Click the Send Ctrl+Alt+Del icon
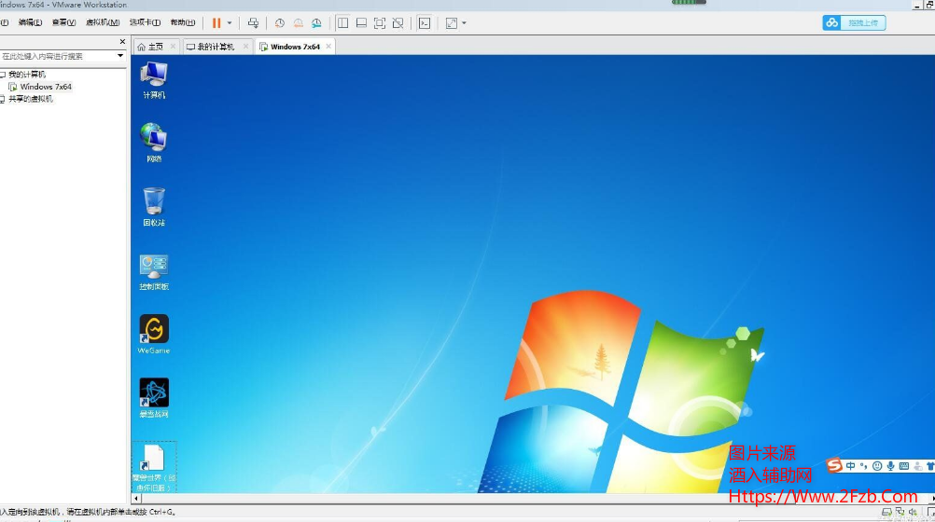This screenshot has width=935, height=522. pyautogui.click(x=253, y=22)
